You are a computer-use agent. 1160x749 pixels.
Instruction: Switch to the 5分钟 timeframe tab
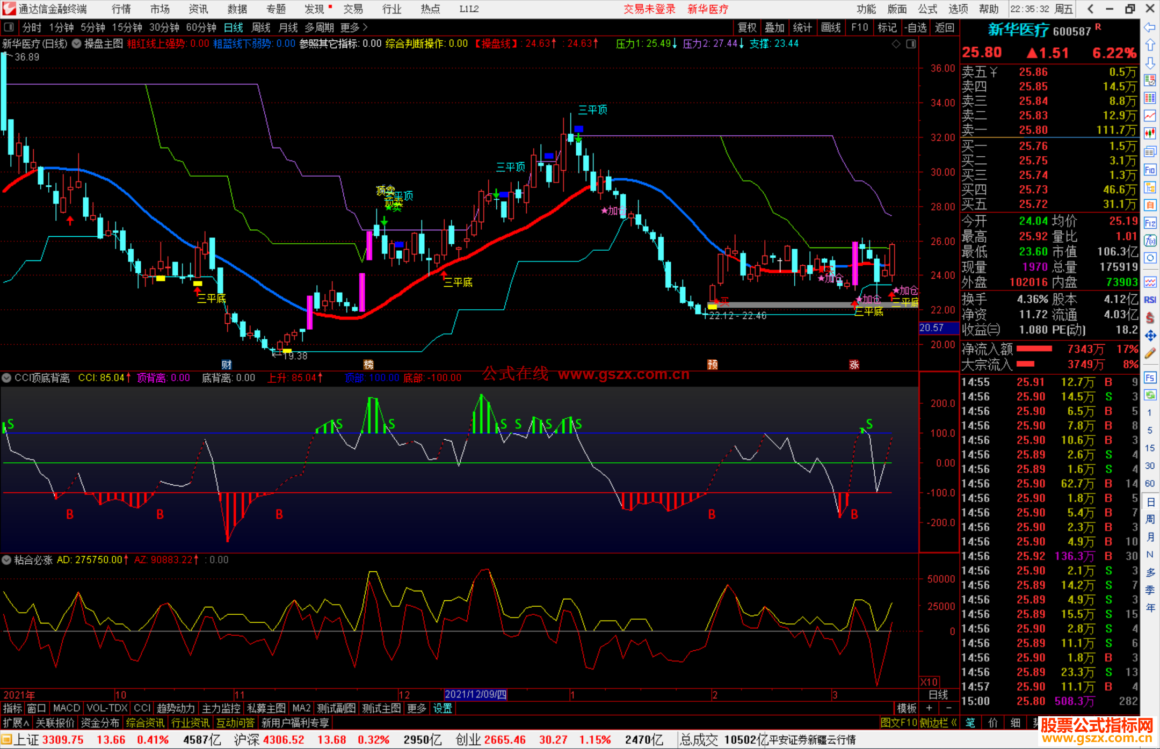(93, 27)
